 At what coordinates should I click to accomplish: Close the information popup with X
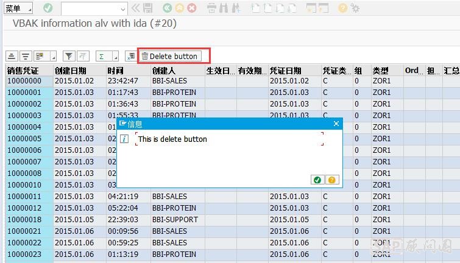point(336,124)
